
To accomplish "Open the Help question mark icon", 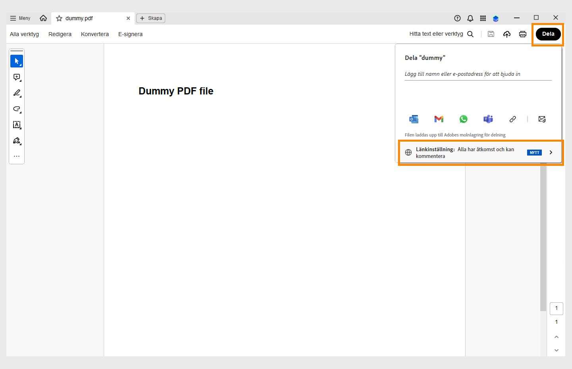I will click(457, 18).
